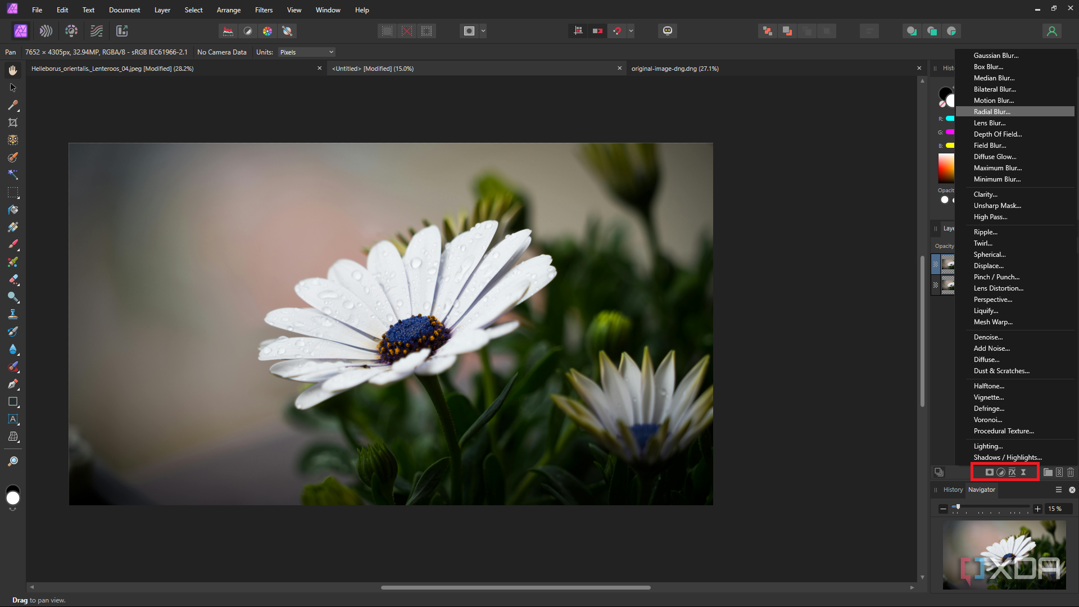This screenshot has width=1079, height=607.
Task: Choose Vignette filter
Action: 1015,397
